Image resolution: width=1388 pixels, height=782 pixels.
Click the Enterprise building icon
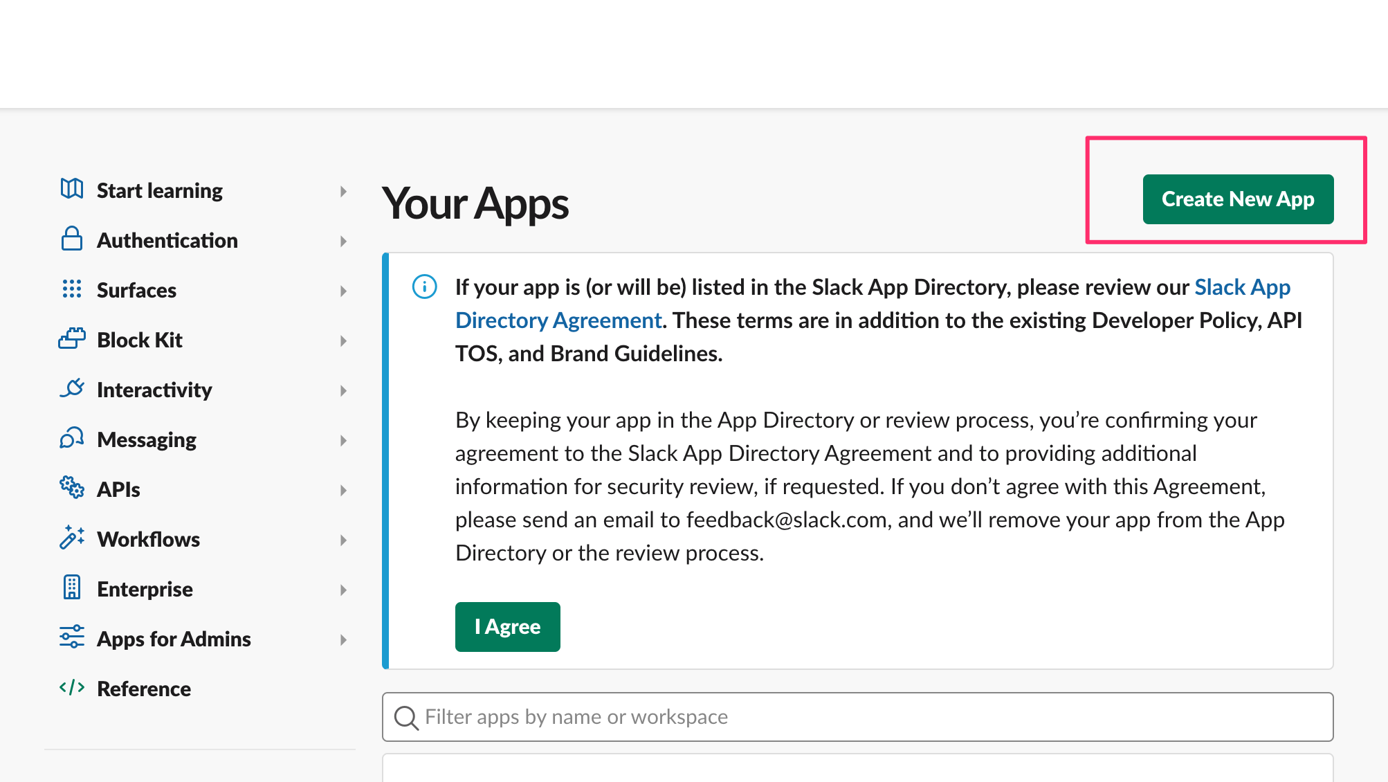coord(72,588)
